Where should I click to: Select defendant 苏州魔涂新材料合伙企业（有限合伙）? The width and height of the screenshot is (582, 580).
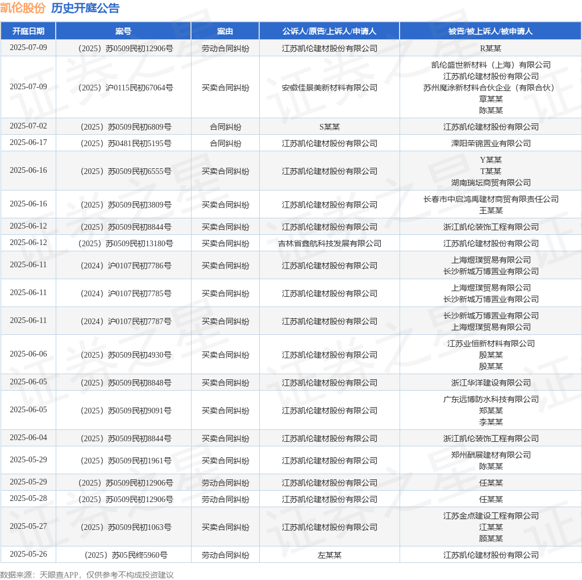490,88
